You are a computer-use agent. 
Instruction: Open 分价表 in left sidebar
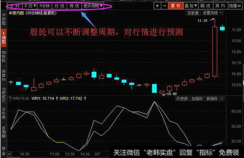(3, 113)
